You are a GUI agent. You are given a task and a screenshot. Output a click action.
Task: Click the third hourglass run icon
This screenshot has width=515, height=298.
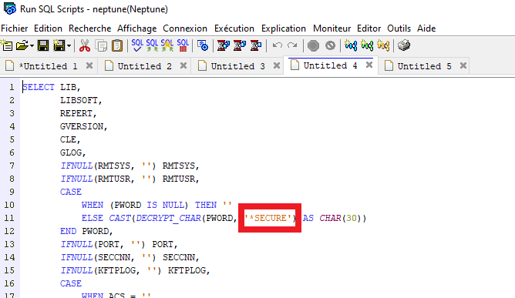pyautogui.click(x=255, y=45)
